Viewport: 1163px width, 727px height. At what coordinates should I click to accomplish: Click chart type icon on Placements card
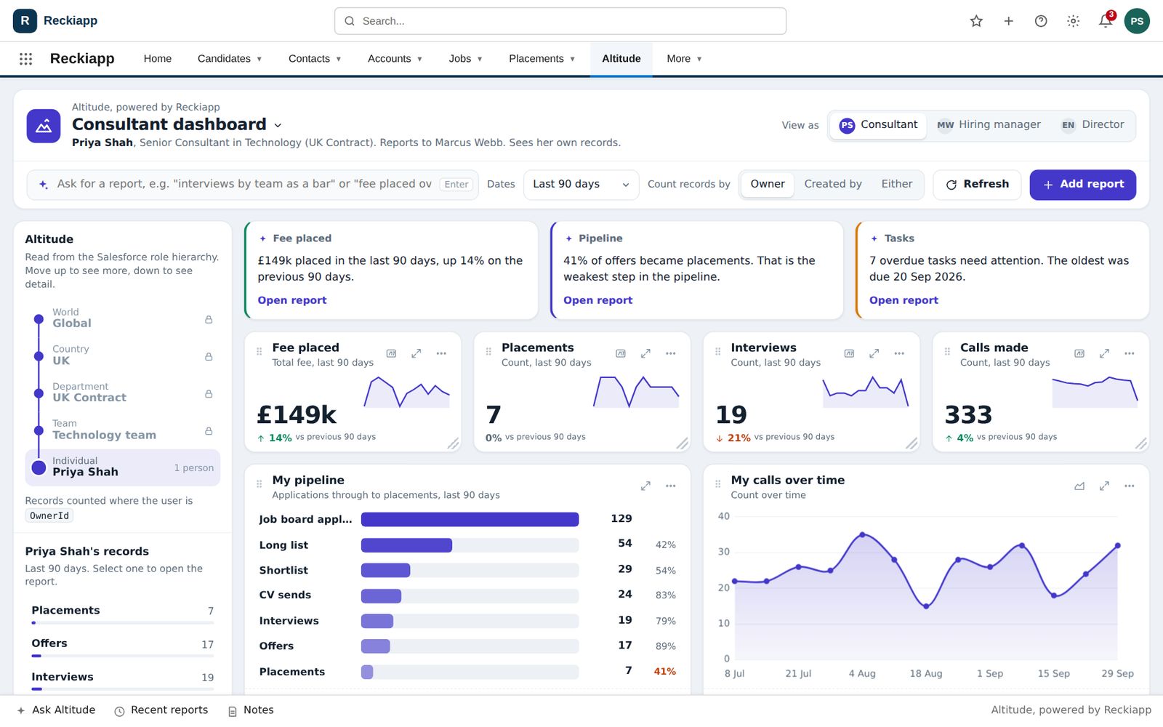tap(621, 353)
